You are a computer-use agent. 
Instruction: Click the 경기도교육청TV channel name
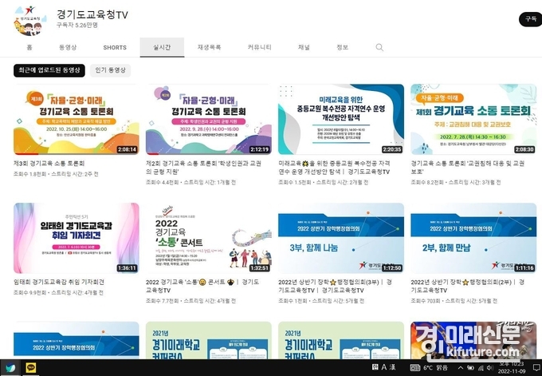[x=92, y=15]
